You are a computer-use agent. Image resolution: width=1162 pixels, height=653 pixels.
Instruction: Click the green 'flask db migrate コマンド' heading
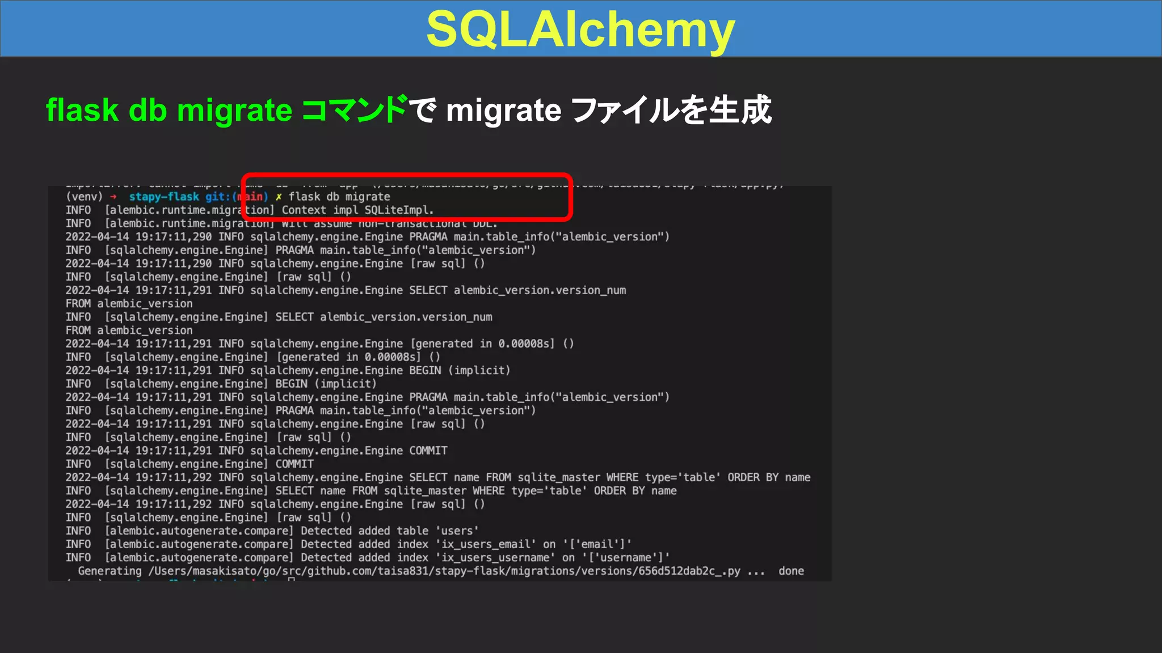(226, 110)
